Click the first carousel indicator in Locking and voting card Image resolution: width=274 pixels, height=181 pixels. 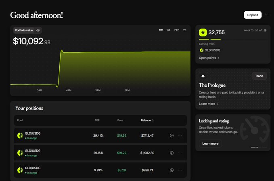pos(253,147)
